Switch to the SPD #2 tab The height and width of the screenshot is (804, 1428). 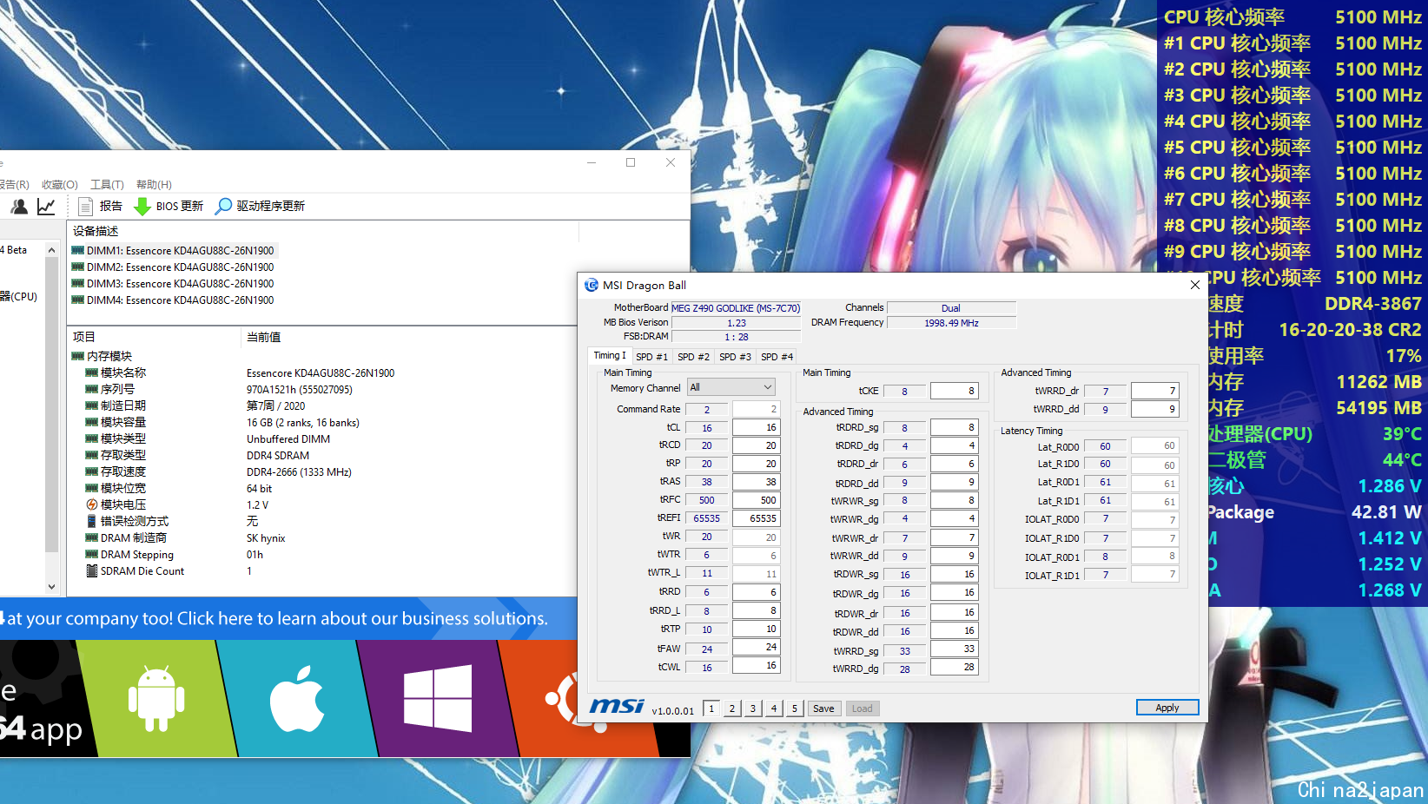coord(693,357)
